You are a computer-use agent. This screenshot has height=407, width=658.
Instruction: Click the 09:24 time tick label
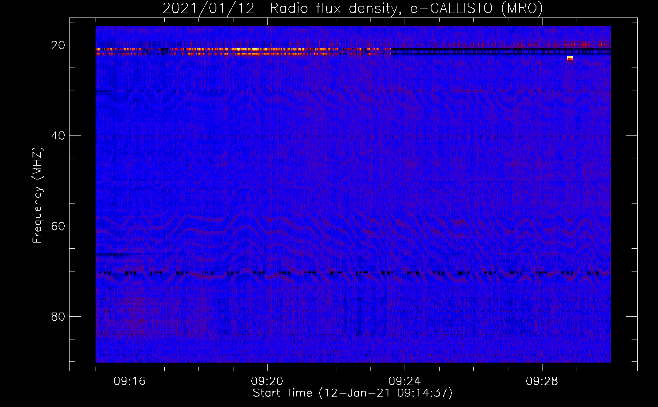point(405,381)
